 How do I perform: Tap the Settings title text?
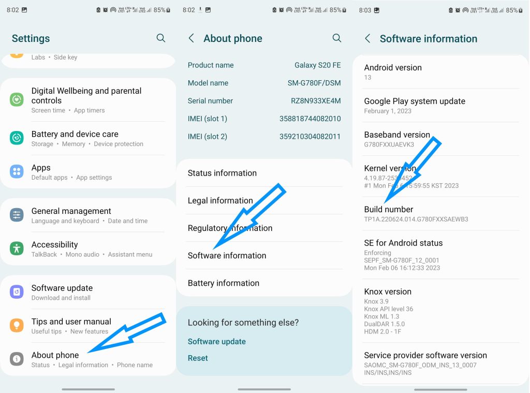click(x=31, y=38)
